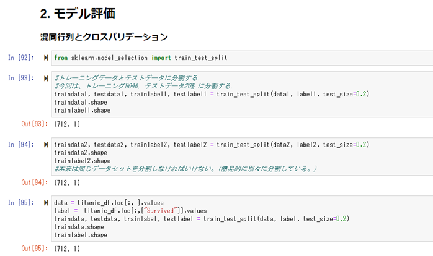The height and width of the screenshot is (256, 433).
Task: Click the traindata2.shape line
Action: tap(81, 153)
